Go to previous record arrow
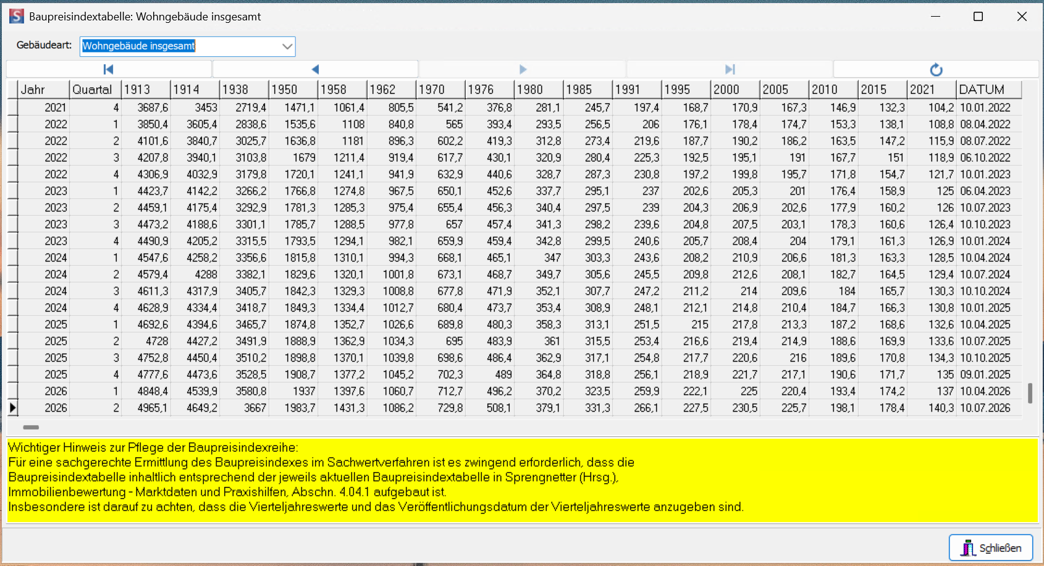Image resolution: width=1044 pixels, height=566 pixels. (x=315, y=69)
